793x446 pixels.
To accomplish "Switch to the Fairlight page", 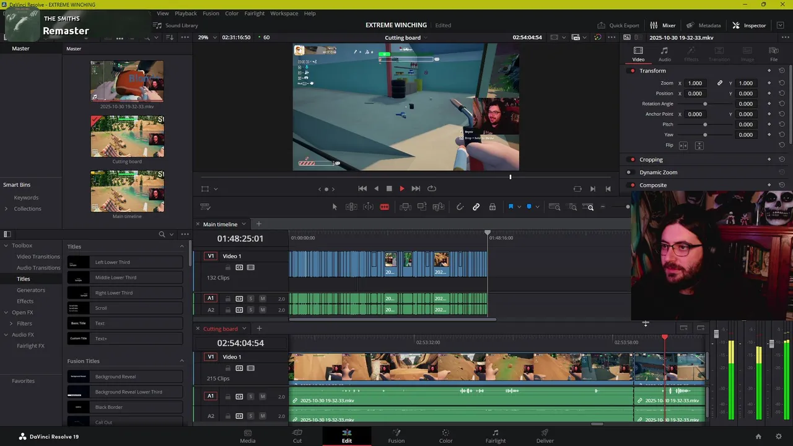I will (495, 436).
